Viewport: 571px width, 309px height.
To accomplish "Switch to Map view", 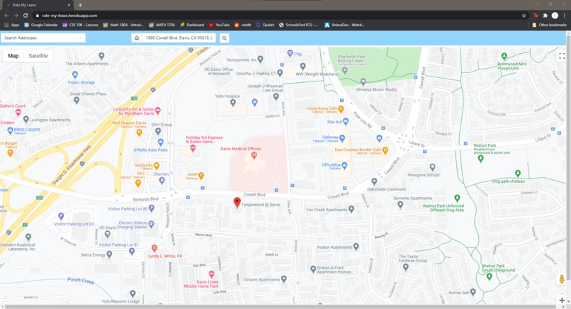I will (x=13, y=56).
